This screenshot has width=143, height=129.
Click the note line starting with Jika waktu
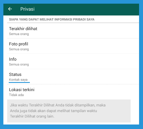[x=58, y=105]
